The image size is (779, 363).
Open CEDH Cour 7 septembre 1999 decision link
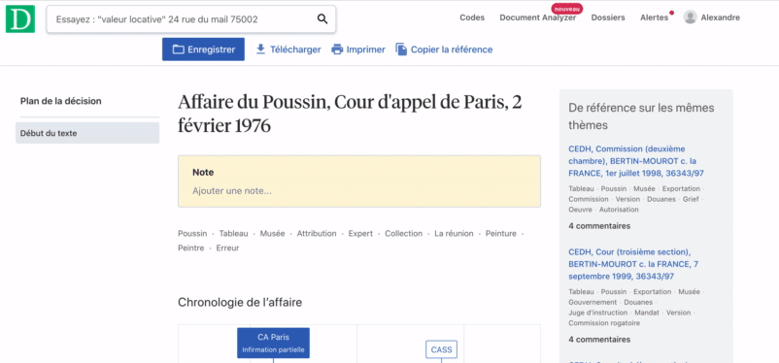tap(633, 264)
